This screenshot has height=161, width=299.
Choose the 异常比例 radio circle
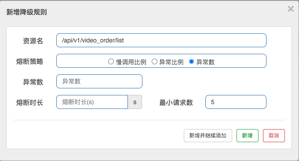(154, 62)
